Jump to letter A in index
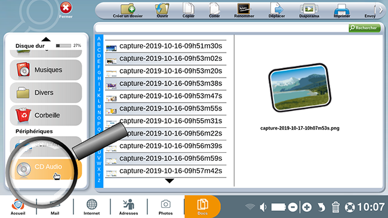This screenshot has width=388, height=218. point(99,39)
